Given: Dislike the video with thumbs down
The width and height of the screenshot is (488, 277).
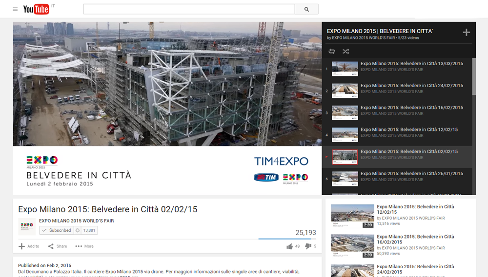Looking at the screenshot, I should [308, 246].
